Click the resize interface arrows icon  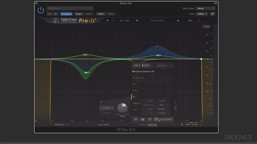tap(201, 125)
